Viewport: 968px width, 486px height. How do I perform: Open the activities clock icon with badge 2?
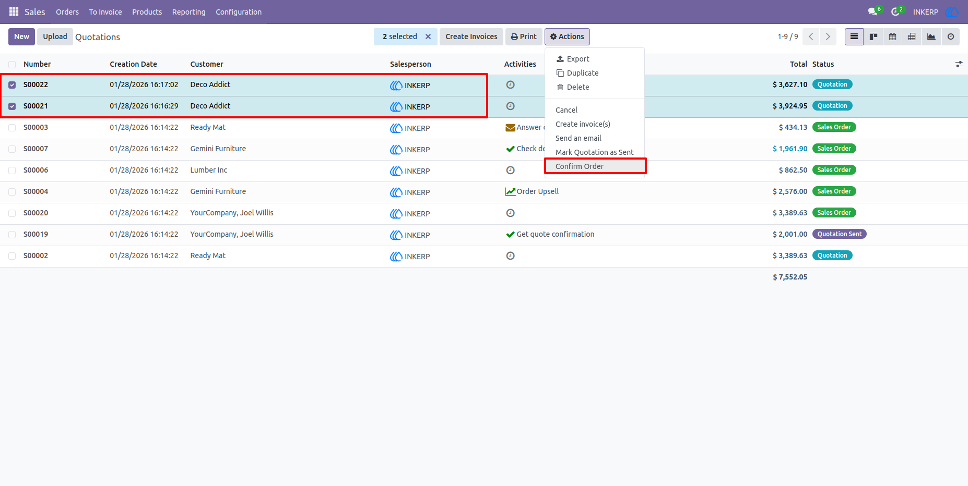pos(896,11)
